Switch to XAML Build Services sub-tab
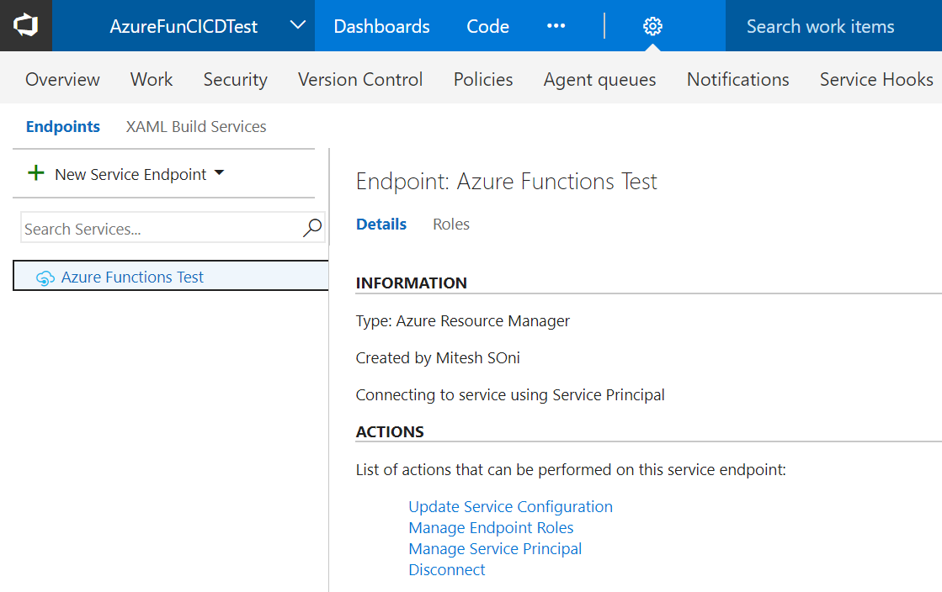 coord(196,127)
